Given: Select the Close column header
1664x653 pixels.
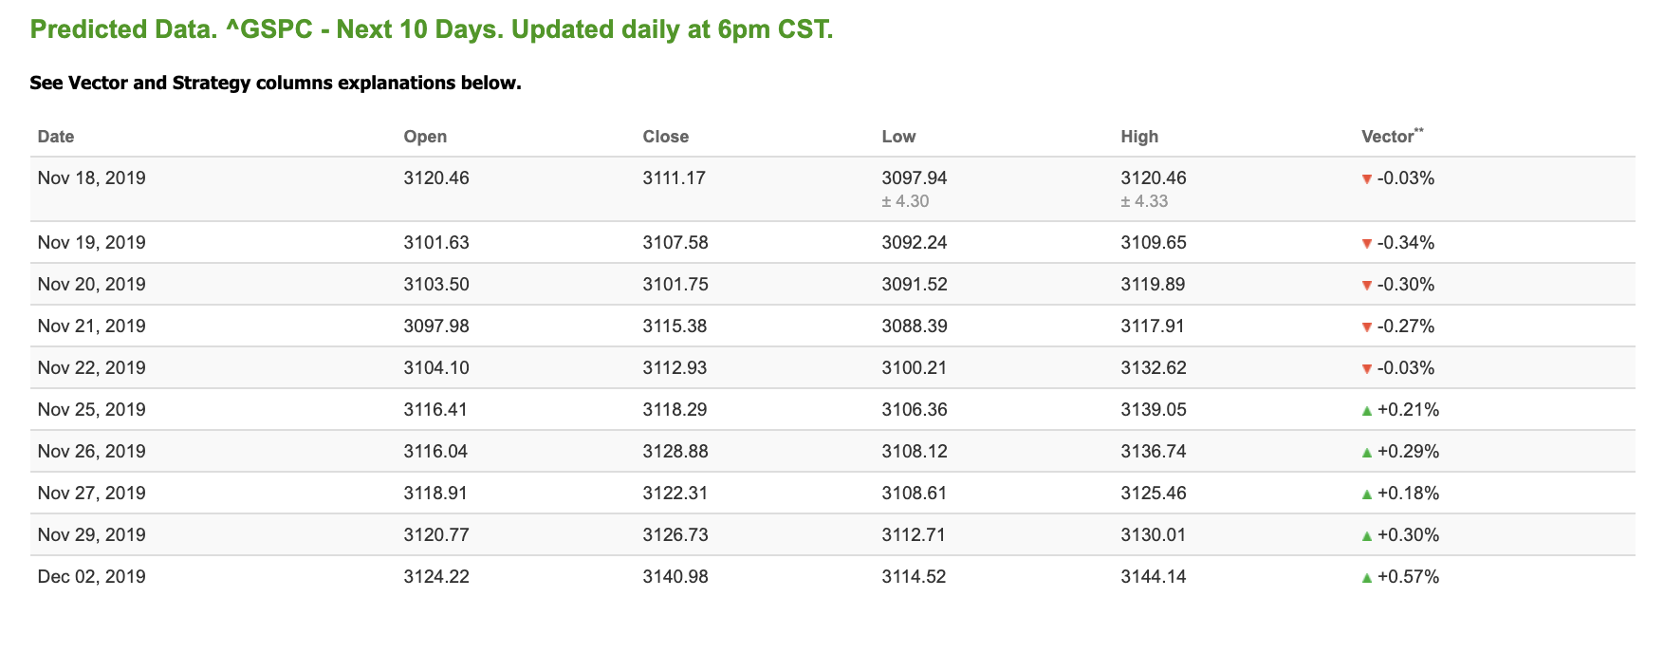Looking at the screenshot, I should coord(666,137).
